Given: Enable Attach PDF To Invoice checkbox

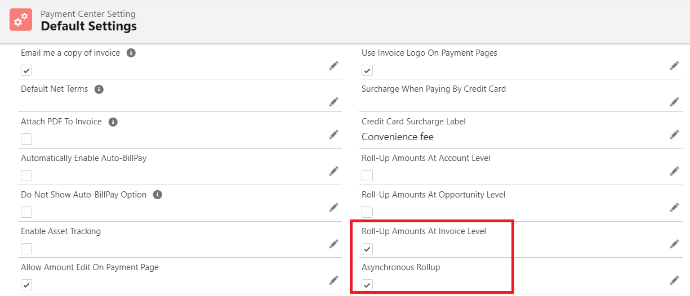Looking at the screenshot, I should tap(26, 139).
